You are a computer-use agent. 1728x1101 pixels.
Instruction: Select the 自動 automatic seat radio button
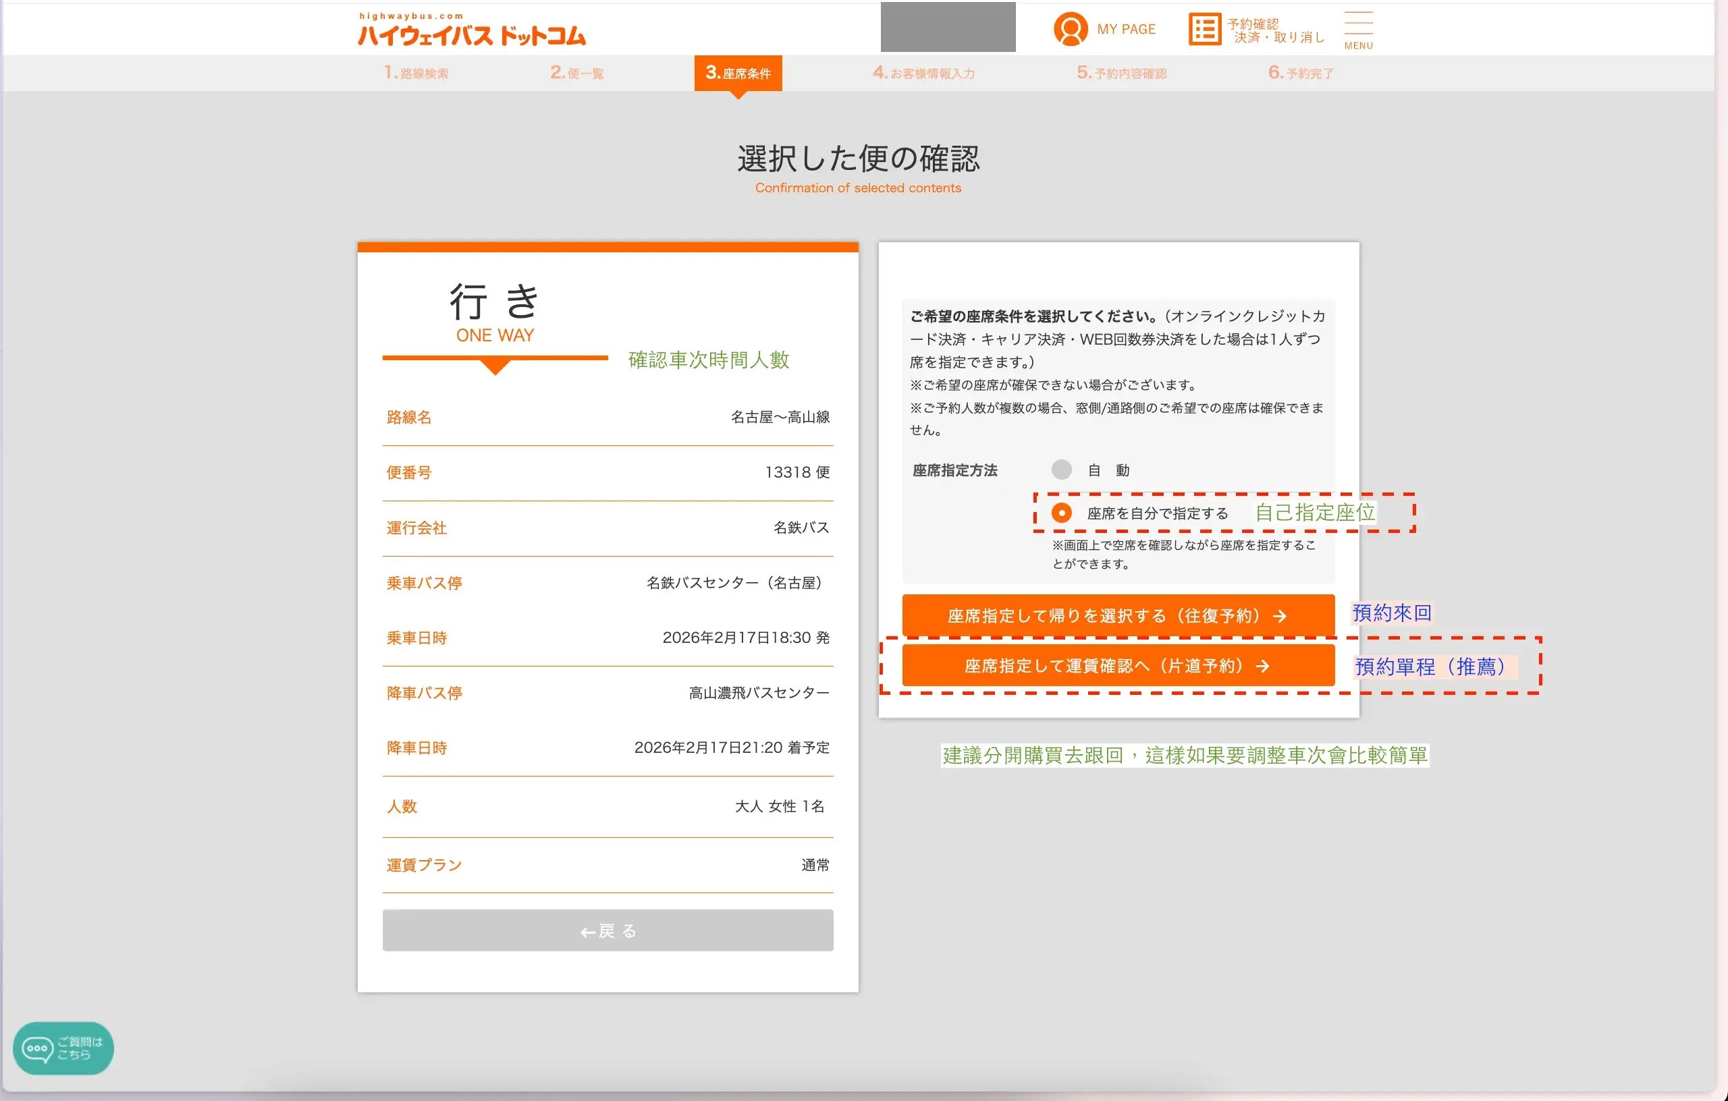tap(1061, 470)
